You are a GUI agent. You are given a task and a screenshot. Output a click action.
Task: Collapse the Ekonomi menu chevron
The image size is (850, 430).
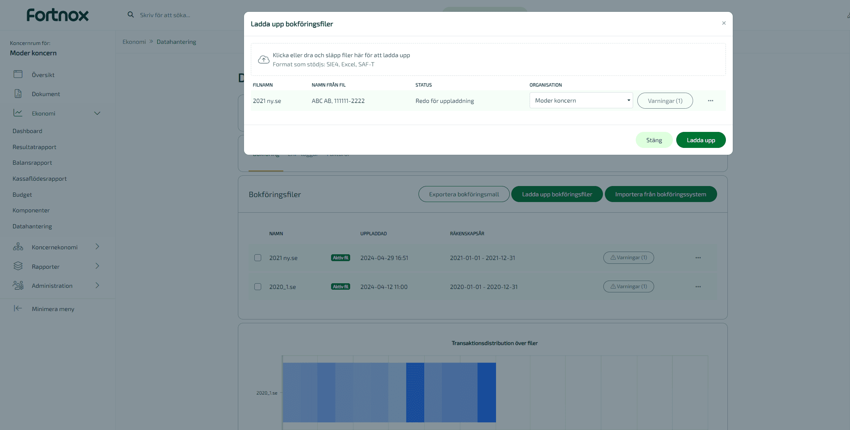97,113
